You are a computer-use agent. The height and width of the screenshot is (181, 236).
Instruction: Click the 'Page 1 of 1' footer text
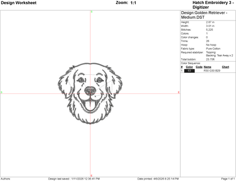pyautogui.click(x=228, y=179)
